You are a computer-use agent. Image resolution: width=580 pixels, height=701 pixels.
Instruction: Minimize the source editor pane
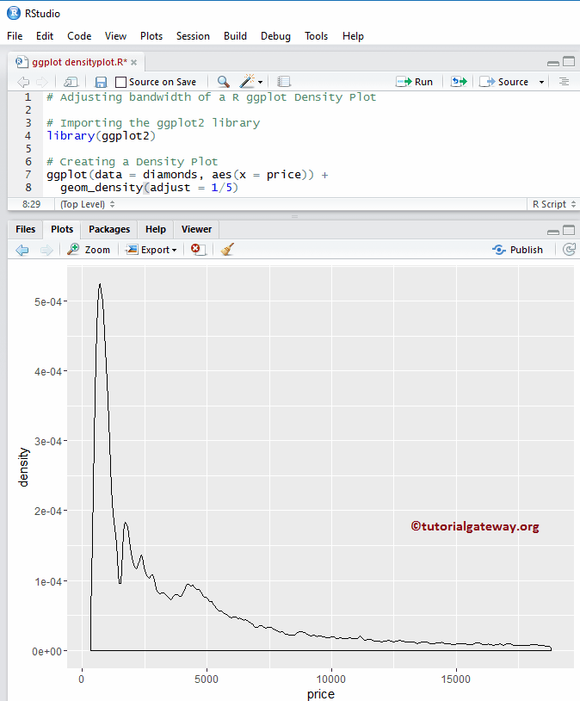coord(553,63)
